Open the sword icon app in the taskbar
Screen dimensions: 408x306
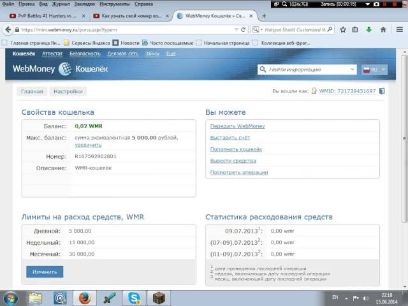tap(110, 298)
